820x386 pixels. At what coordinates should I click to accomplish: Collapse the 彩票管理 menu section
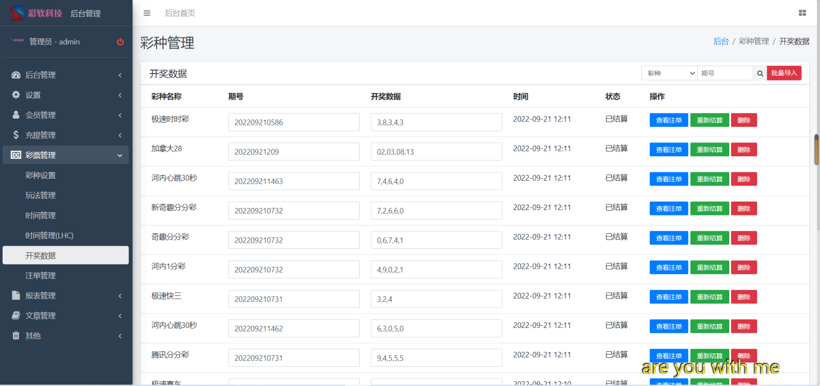point(65,155)
